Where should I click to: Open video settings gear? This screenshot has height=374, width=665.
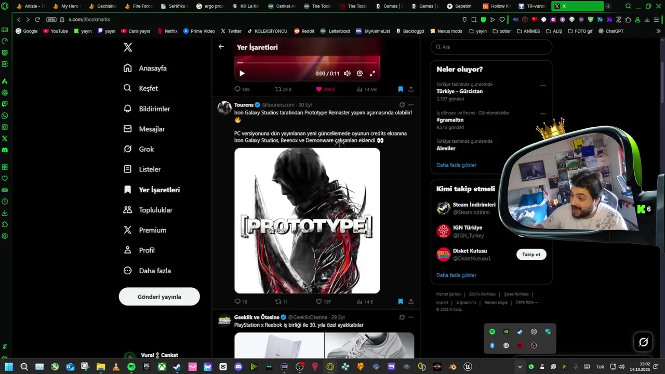tap(360, 73)
